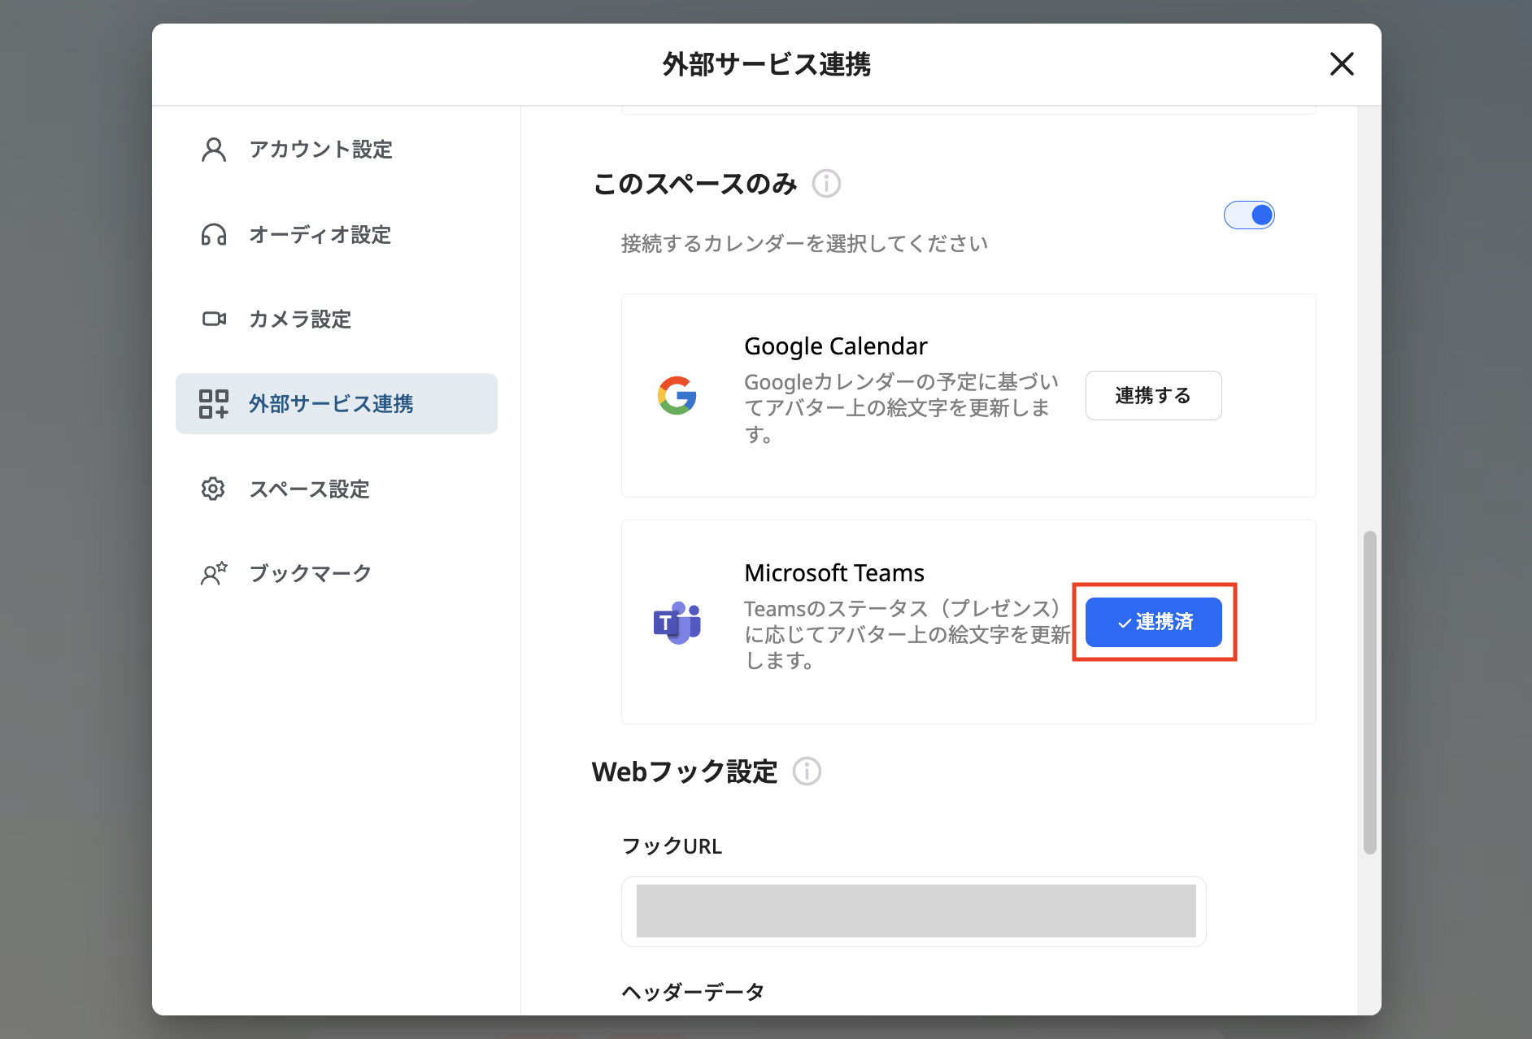This screenshot has height=1039, width=1532.
Task: Click the Microsoft Teams title text
Action: pos(834,573)
